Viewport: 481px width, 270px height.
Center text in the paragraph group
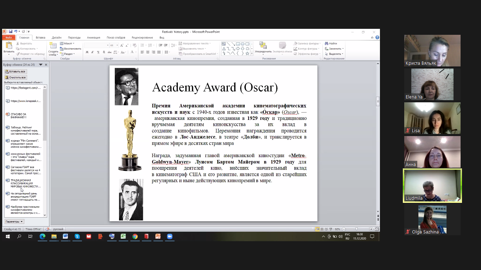coord(148,52)
